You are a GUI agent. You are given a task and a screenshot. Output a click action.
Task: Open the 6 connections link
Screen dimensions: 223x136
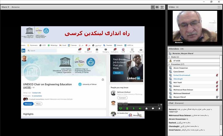click(37, 96)
